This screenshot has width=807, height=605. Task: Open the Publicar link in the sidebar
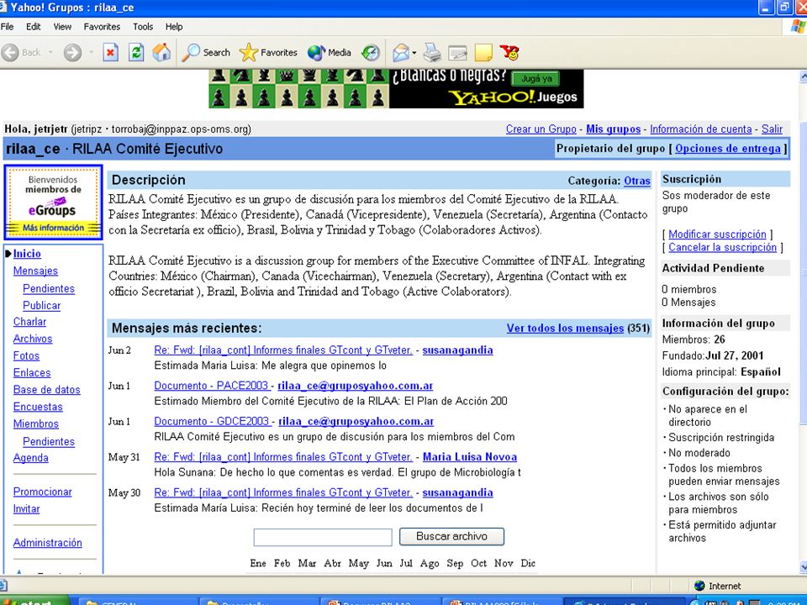pyautogui.click(x=41, y=306)
